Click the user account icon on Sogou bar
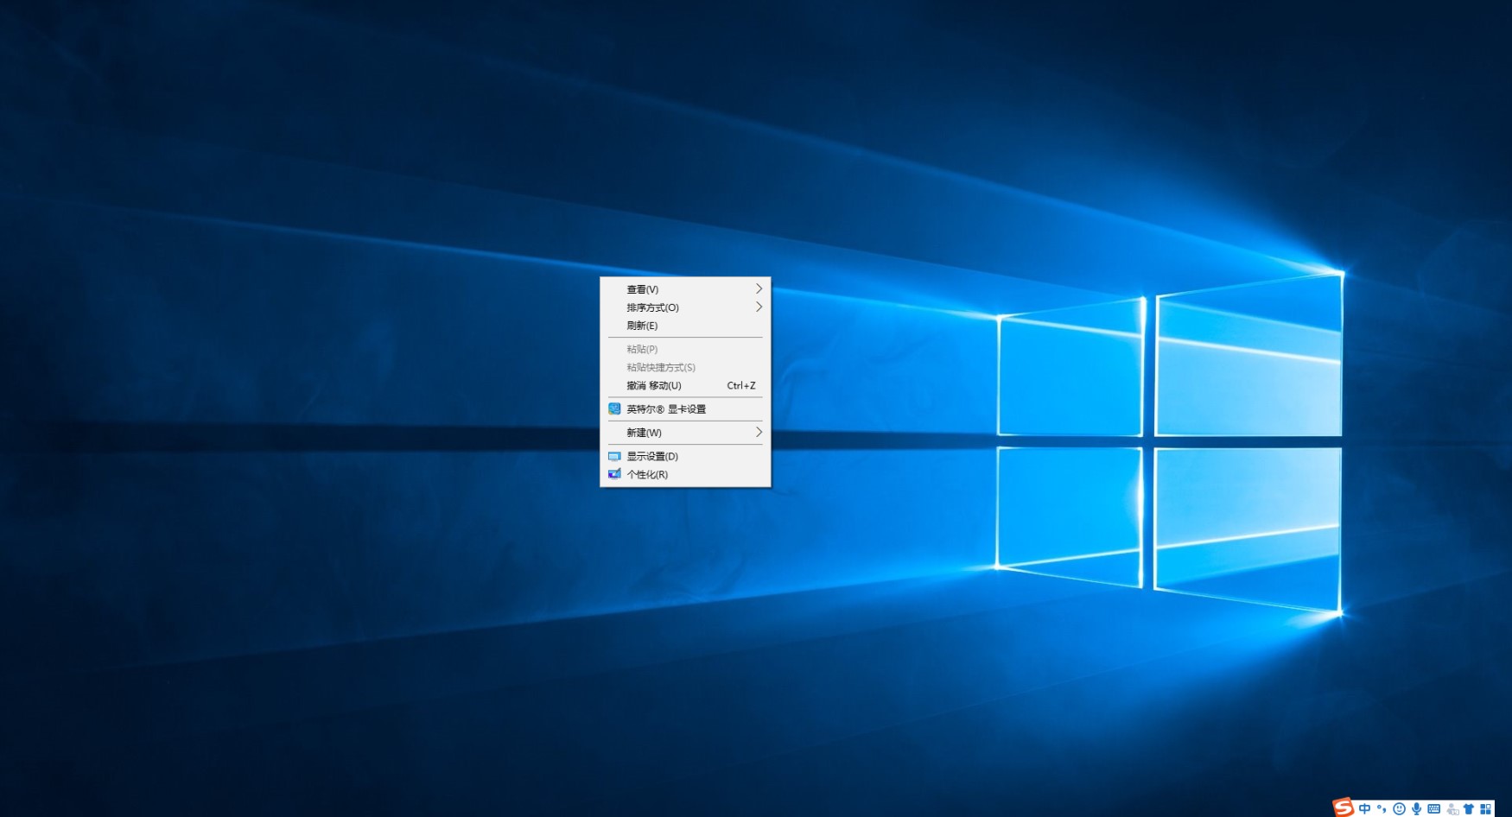This screenshot has height=817, width=1512. (x=1452, y=809)
